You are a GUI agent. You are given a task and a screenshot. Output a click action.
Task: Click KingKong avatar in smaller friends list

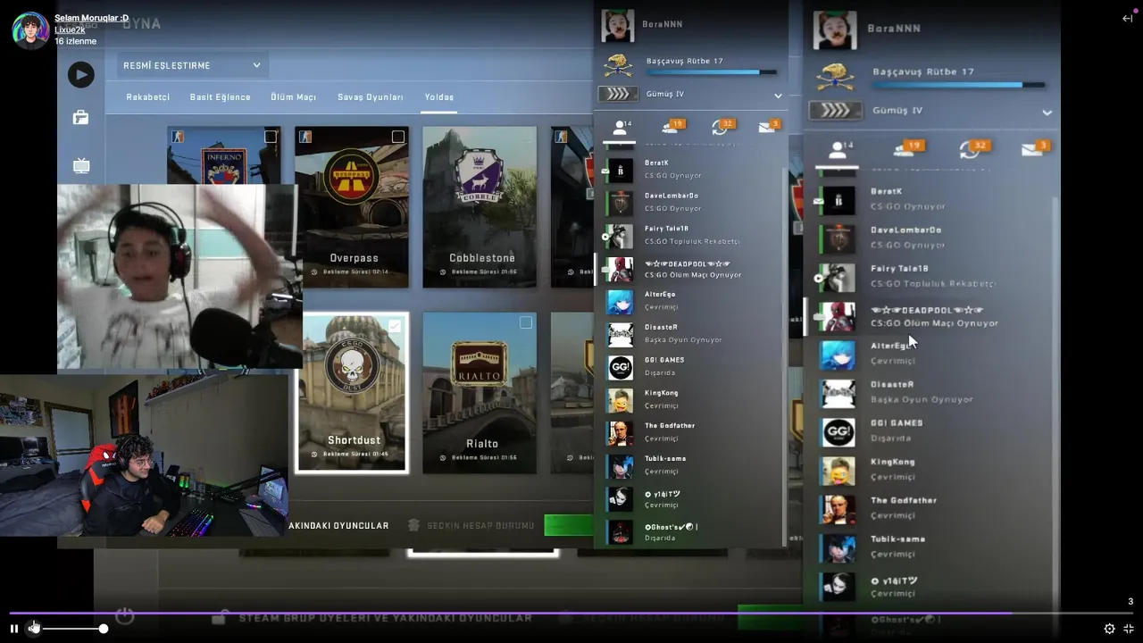[x=620, y=400]
